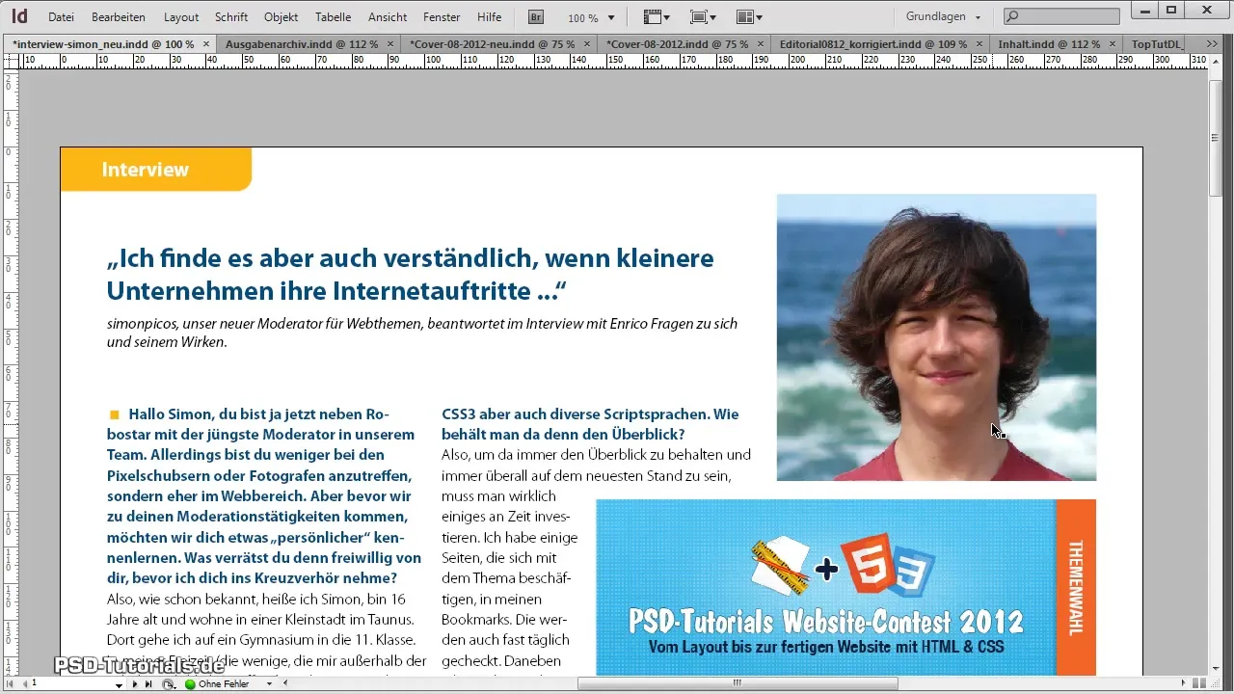The width and height of the screenshot is (1234, 694).
Task: Click the horizontal scrollbar left arrow
Action: click(285, 683)
